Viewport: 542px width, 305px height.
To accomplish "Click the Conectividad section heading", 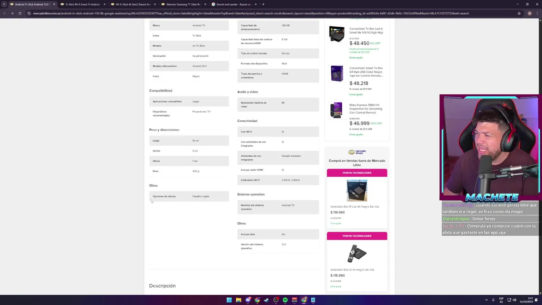I will pyautogui.click(x=247, y=121).
